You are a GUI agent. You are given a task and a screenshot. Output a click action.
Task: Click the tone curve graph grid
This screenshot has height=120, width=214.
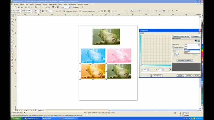coord(156,50)
